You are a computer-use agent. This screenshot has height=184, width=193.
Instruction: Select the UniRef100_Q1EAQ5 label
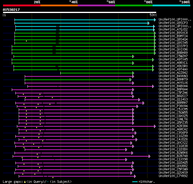(173, 163)
